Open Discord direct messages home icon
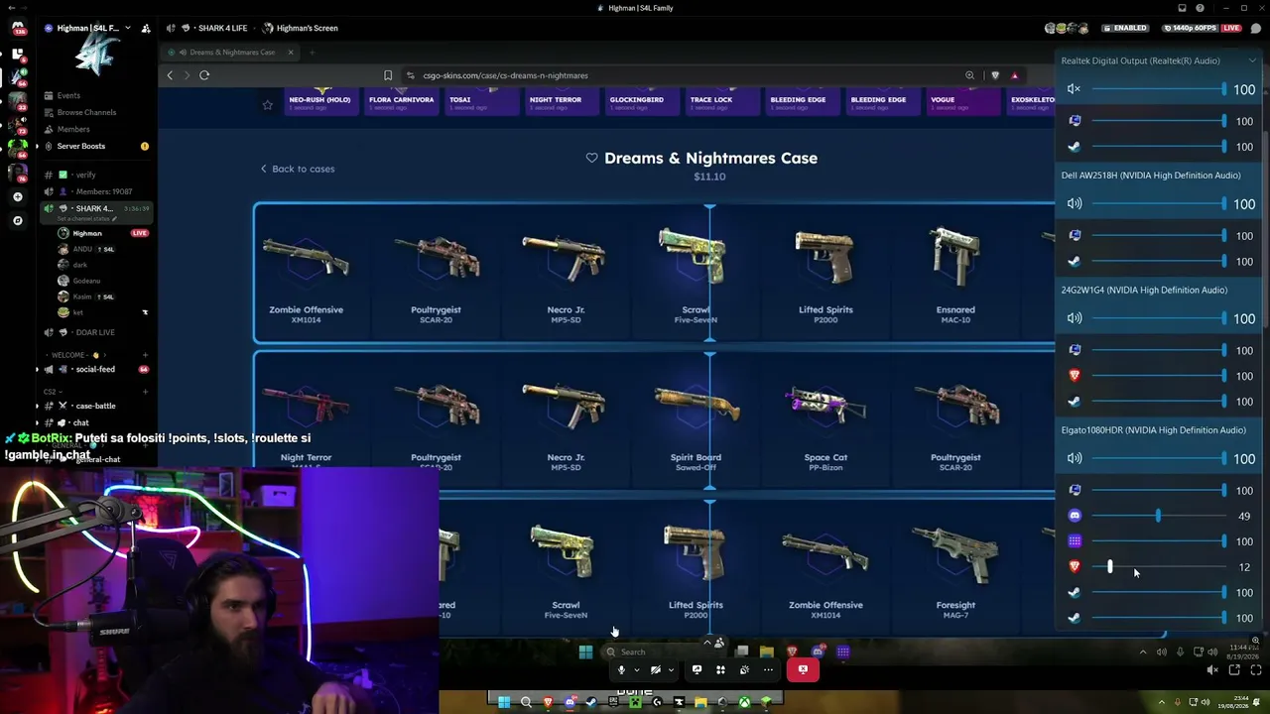Viewport: 1270px width, 714px height. (x=18, y=27)
